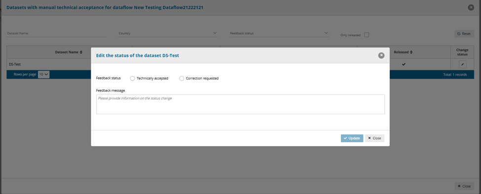Close the datasets window with top-right X icon
Viewport: 481px width, 194px height.
pyautogui.click(x=471, y=7)
